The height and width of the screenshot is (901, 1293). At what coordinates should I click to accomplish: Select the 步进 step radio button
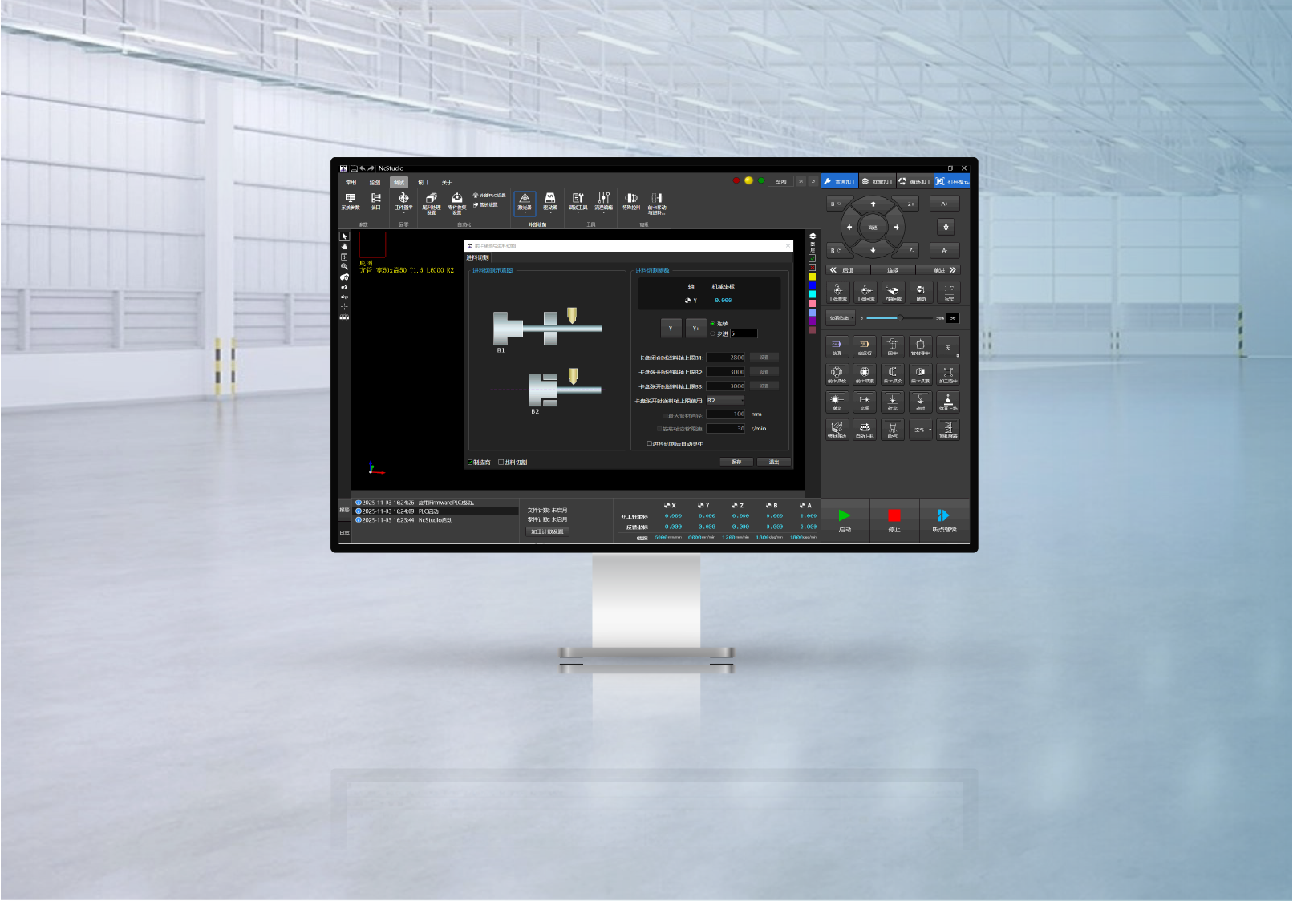point(713,333)
